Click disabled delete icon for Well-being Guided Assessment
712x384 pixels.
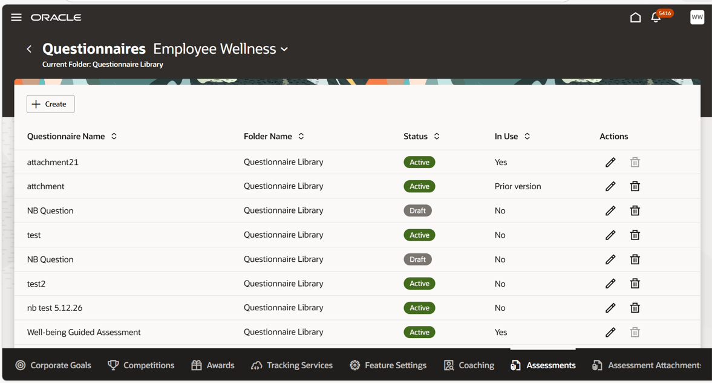click(635, 332)
